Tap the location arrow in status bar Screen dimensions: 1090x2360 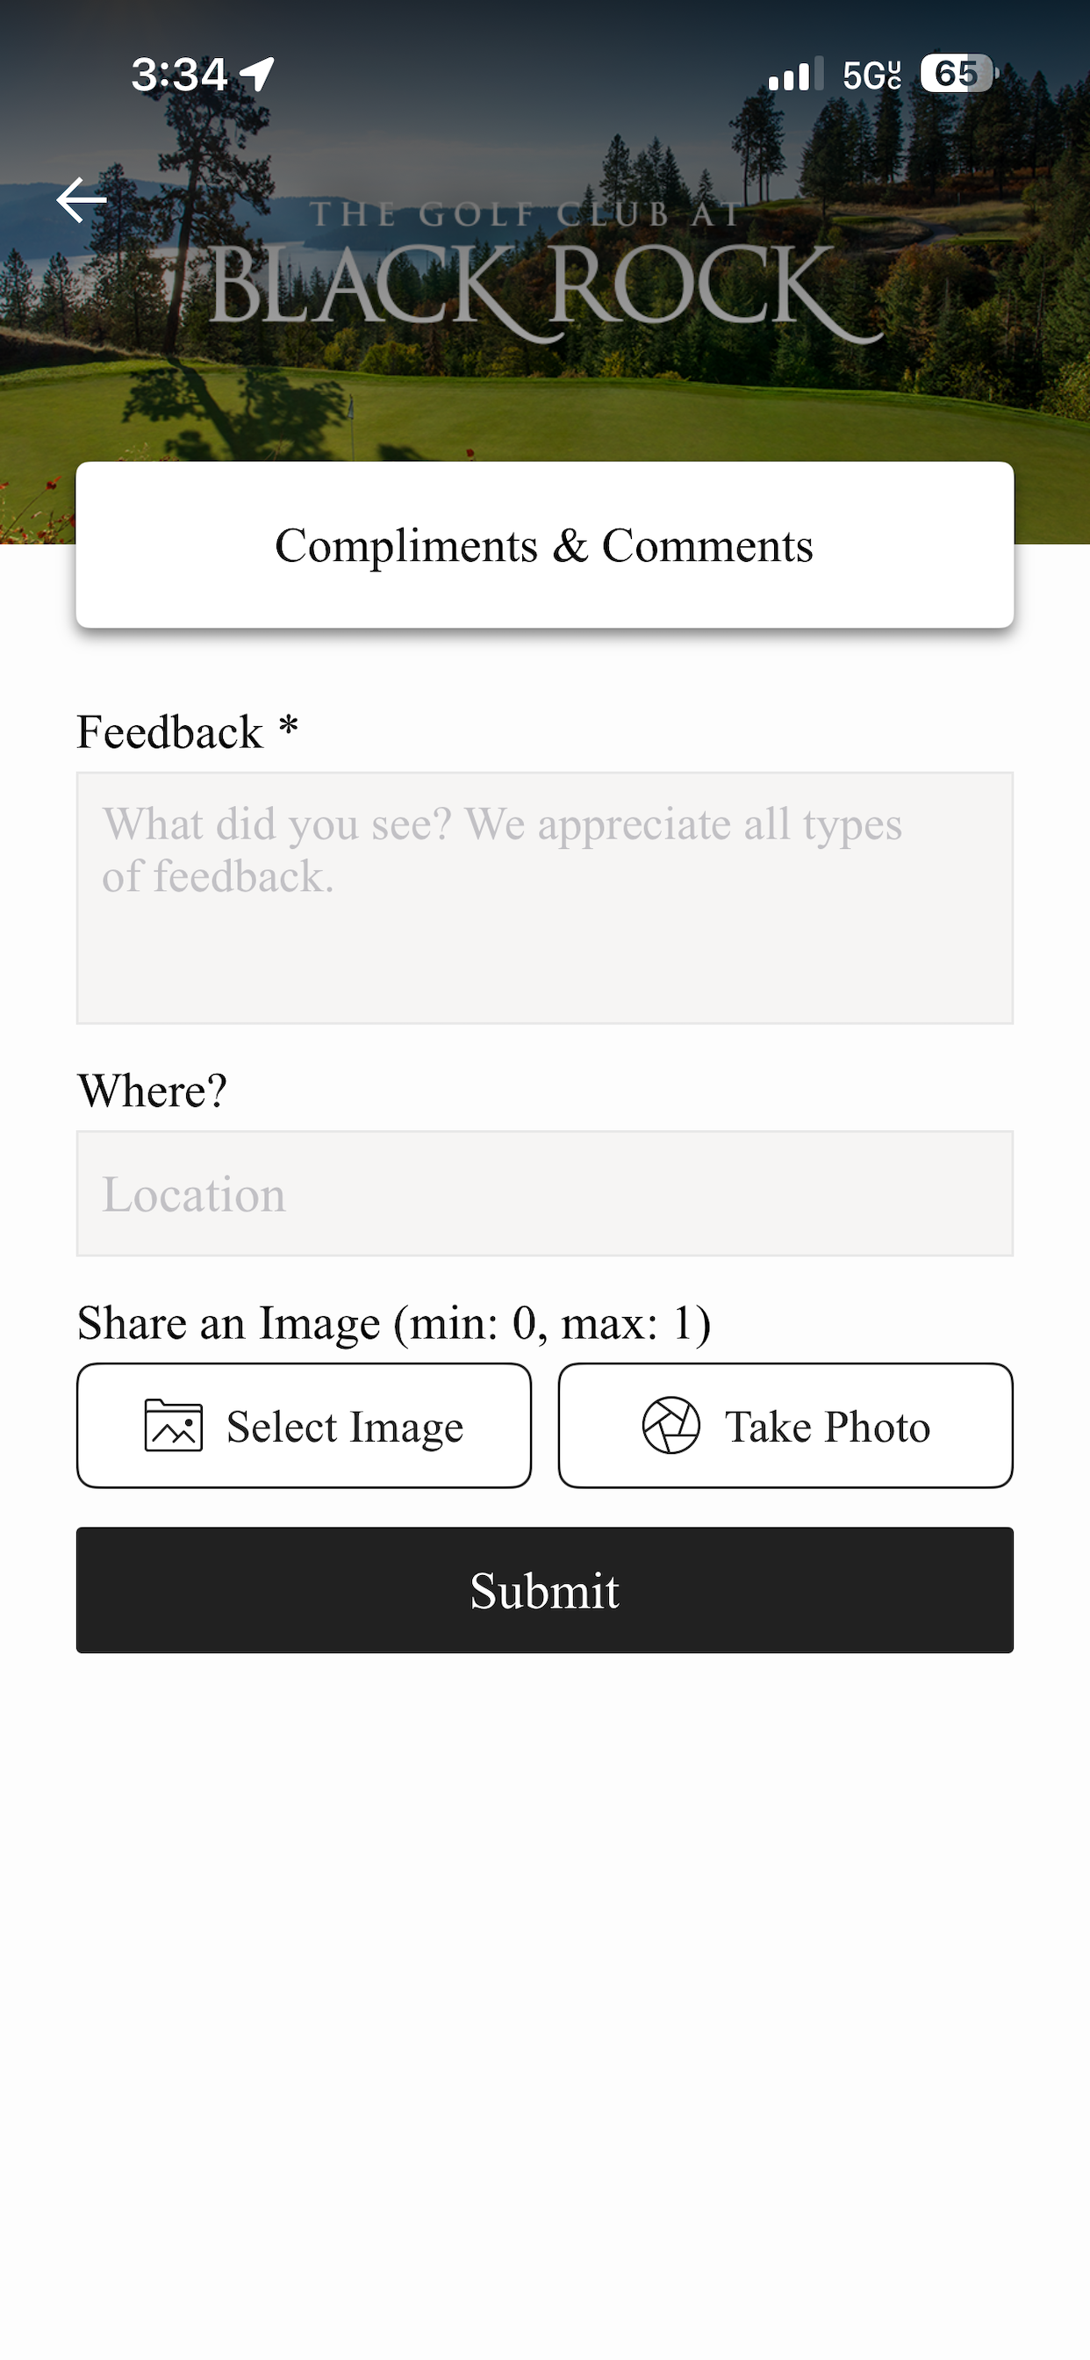click(x=257, y=75)
